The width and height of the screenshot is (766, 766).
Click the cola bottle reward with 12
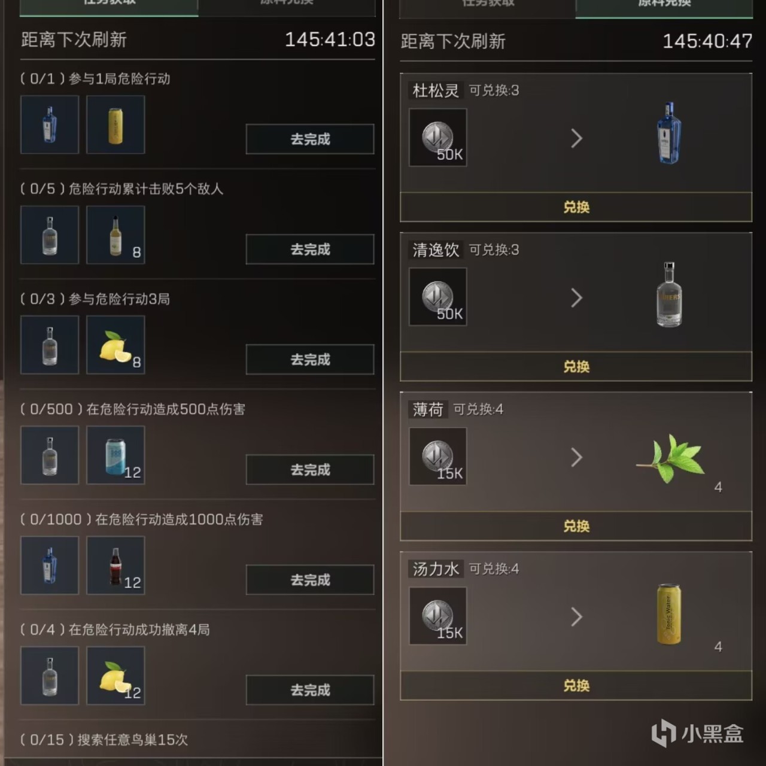(115, 565)
